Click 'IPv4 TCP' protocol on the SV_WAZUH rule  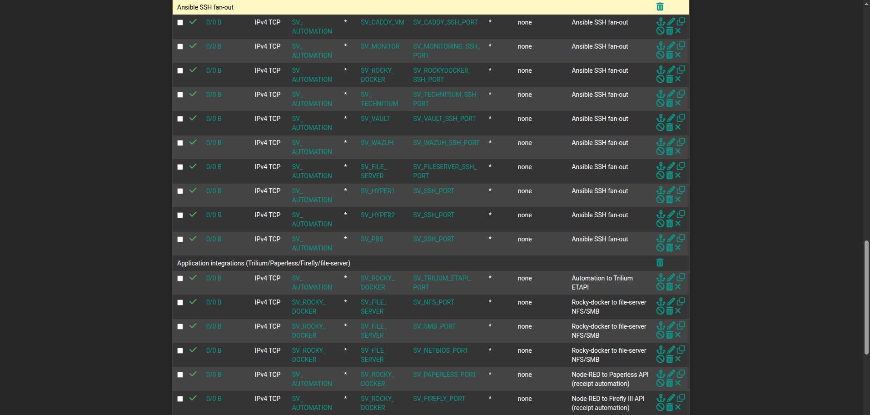click(267, 143)
